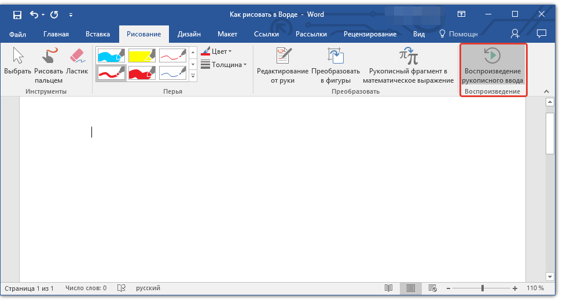
Task: Choose the cyan highlighter pen
Action: 111,55
